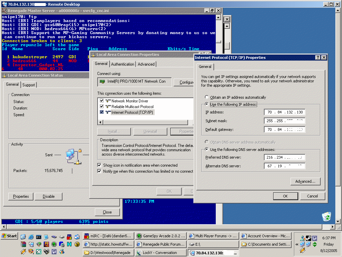Viewport: 342px width, 257px height.
Task: Open Command Prompt from the quick launch bar
Action: point(38,236)
